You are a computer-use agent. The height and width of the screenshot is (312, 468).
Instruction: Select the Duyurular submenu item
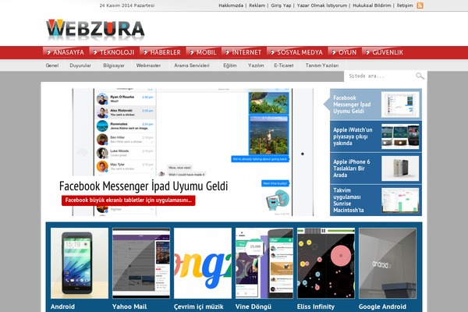point(80,66)
